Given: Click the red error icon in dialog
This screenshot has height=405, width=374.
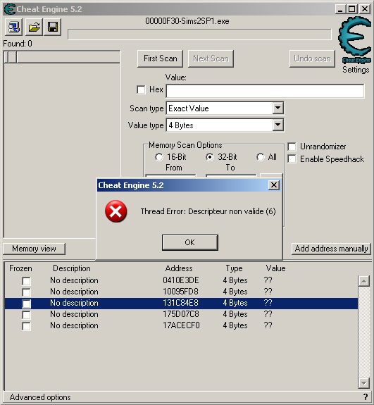Looking at the screenshot, I should (x=116, y=211).
